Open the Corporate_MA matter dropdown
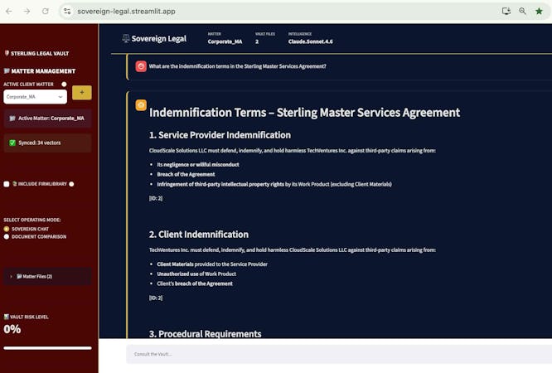552x373 pixels. tap(35, 97)
